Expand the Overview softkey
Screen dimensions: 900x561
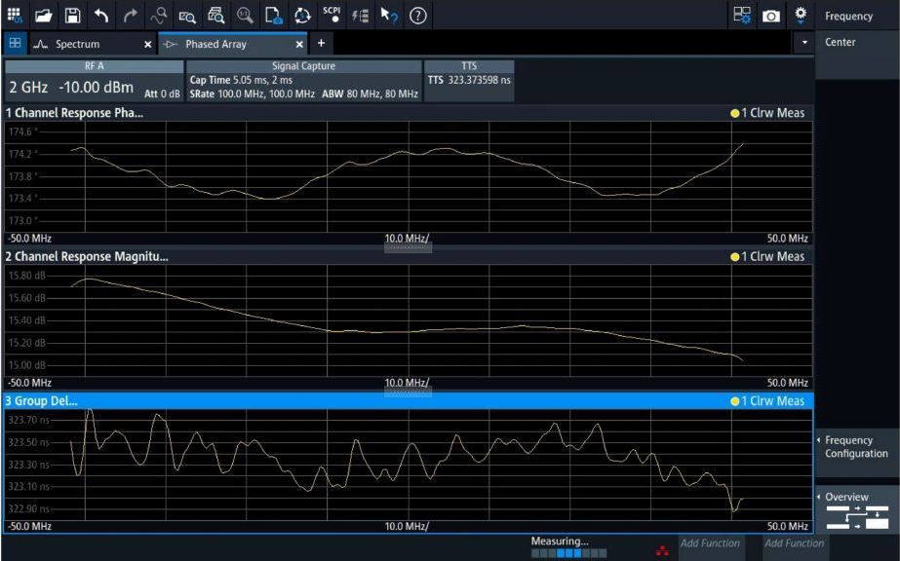856,509
